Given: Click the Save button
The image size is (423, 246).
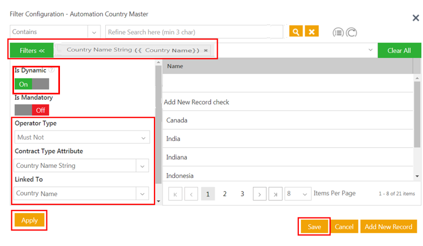Looking at the screenshot, I should coord(314,227).
